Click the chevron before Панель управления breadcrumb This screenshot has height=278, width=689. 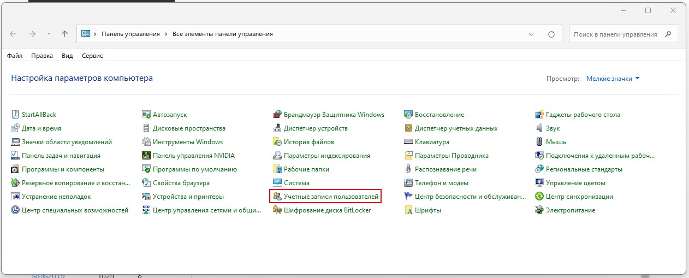pos(95,34)
